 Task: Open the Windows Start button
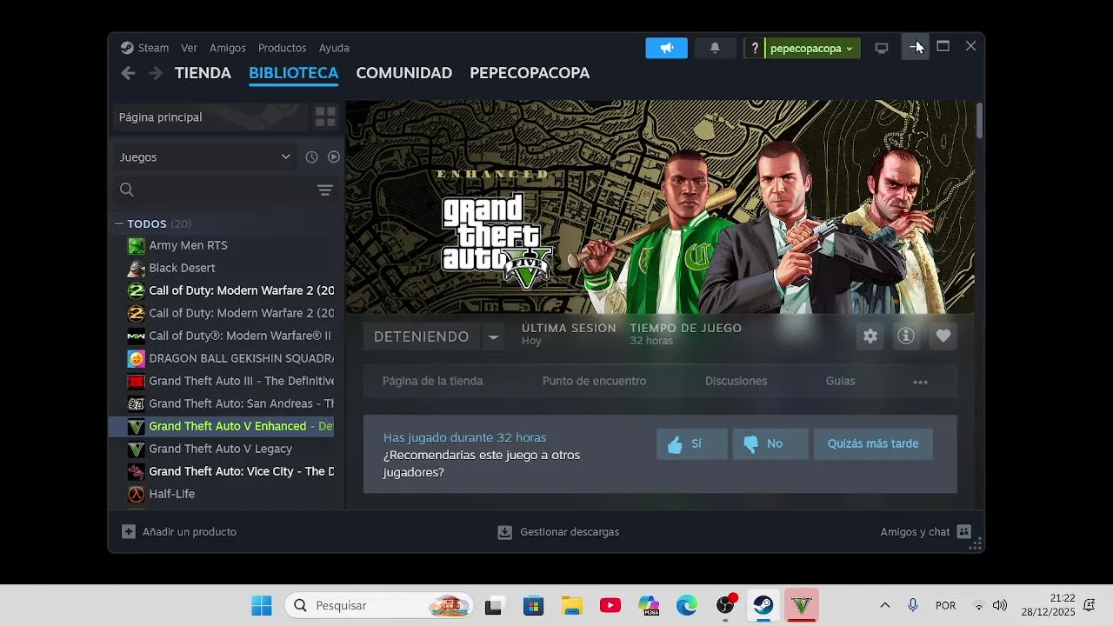point(261,605)
